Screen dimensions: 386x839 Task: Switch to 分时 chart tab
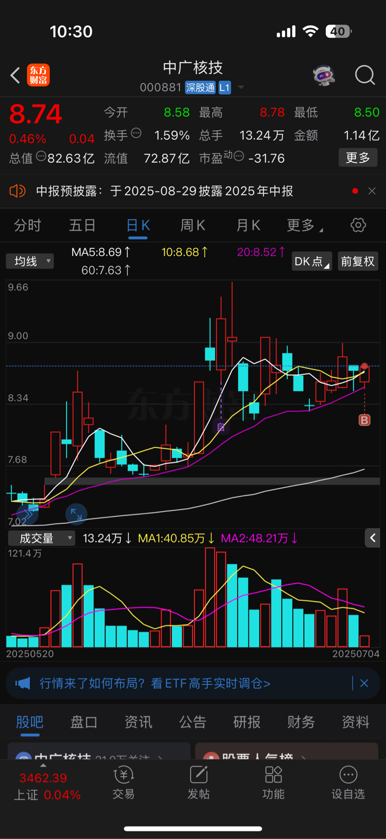(x=28, y=225)
